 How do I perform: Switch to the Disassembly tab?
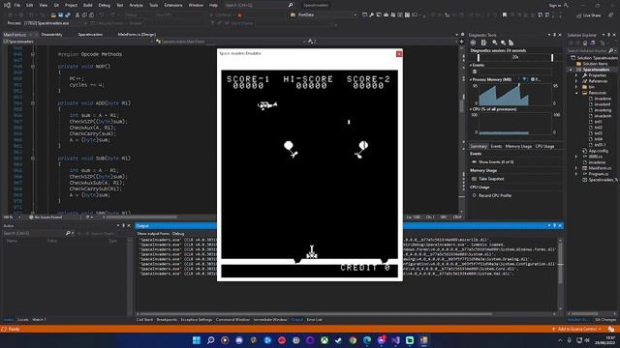pos(51,35)
